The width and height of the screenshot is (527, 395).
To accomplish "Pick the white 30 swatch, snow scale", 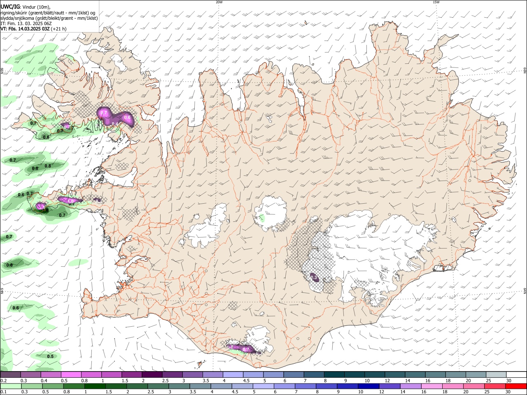I will (x=517, y=374).
